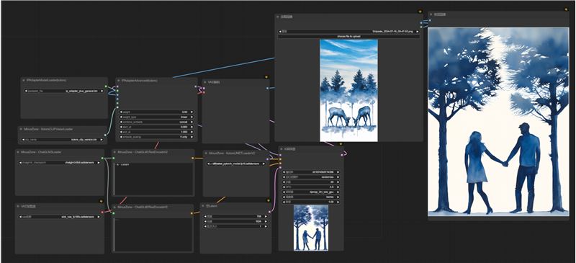Select previous chatglm3_checkpoint with the left arrow
This screenshot has height=263, width=576.
pyautogui.click(x=21, y=162)
